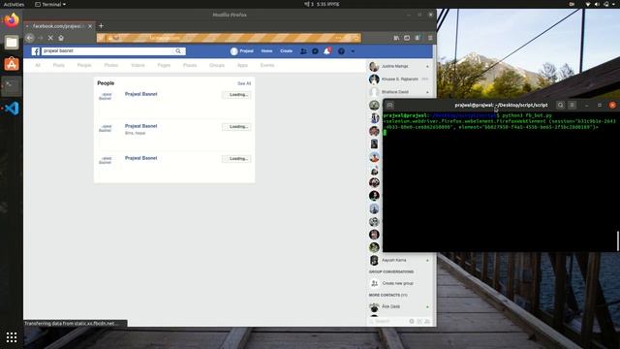Image resolution: width=620 pixels, height=349 pixels.
Task: Click Create new group in chat sidebar
Action: tap(397, 283)
